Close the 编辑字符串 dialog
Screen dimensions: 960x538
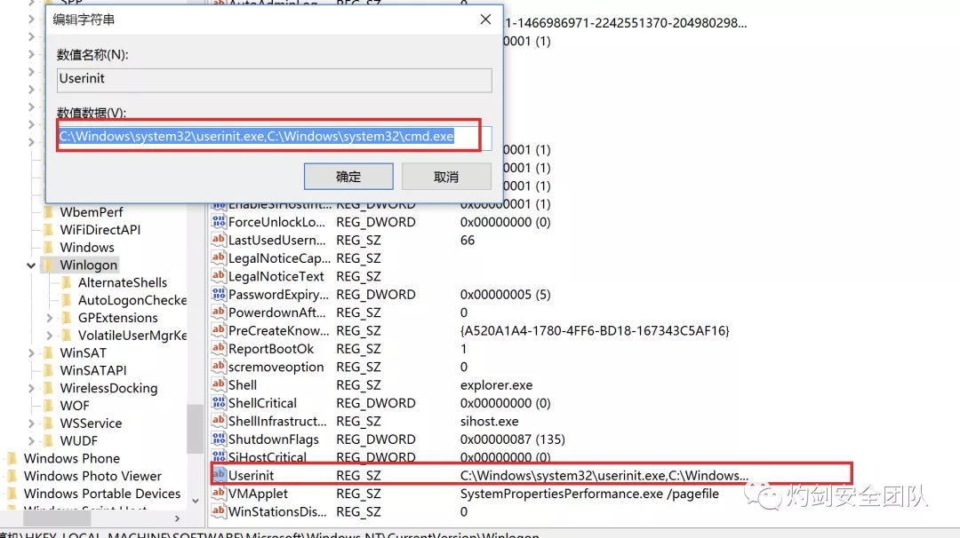(x=485, y=20)
